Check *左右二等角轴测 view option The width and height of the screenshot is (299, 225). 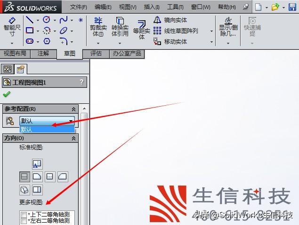pos(24,221)
